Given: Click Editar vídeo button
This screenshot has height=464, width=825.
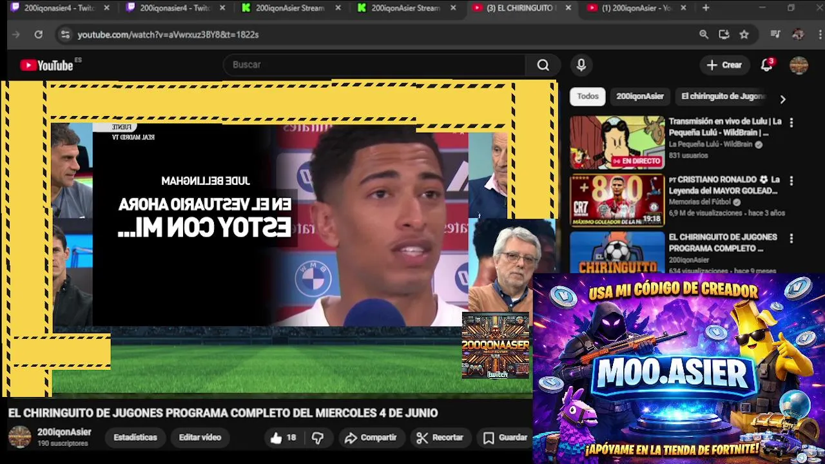Looking at the screenshot, I should [x=200, y=438].
